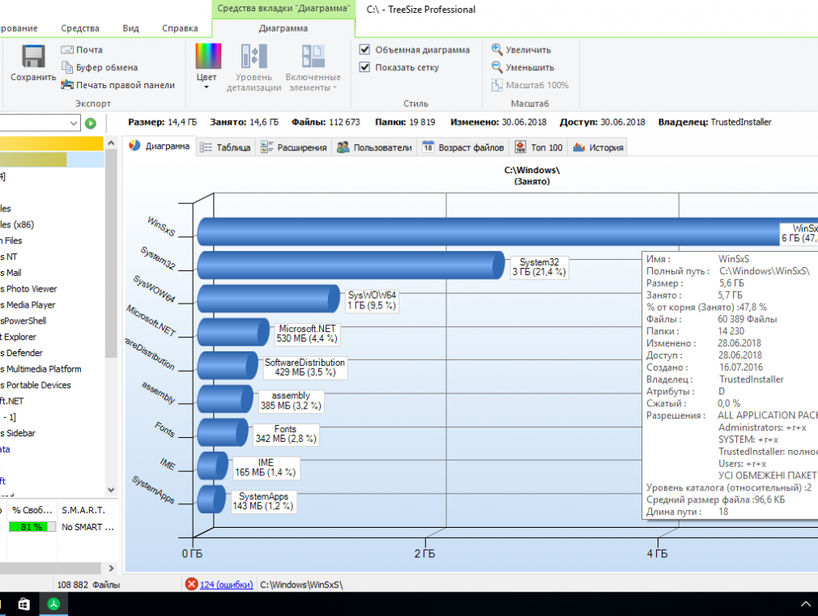Screen dimensions: 818x616
Task: Click the System32 bar in chart
Action: point(351,265)
